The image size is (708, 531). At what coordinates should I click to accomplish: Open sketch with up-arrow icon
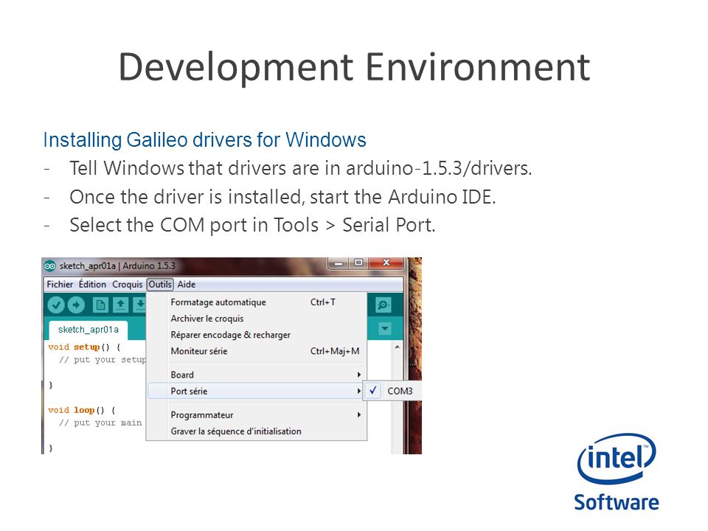pyautogui.click(x=120, y=305)
